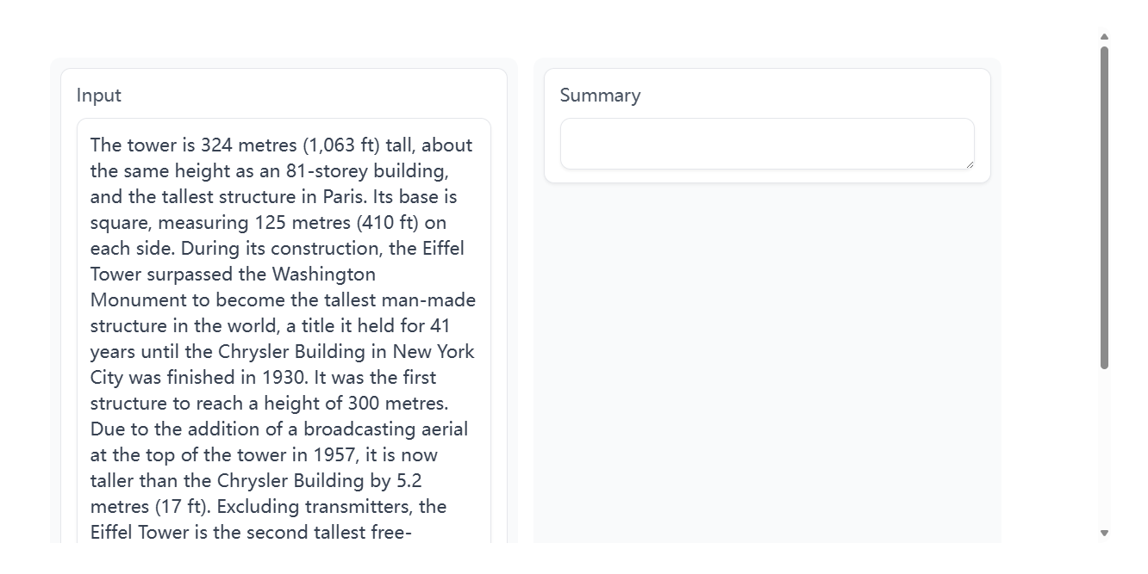Click the word "Washington" in the input
This screenshot has width=1148, height=574.
[x=324, y=274]
